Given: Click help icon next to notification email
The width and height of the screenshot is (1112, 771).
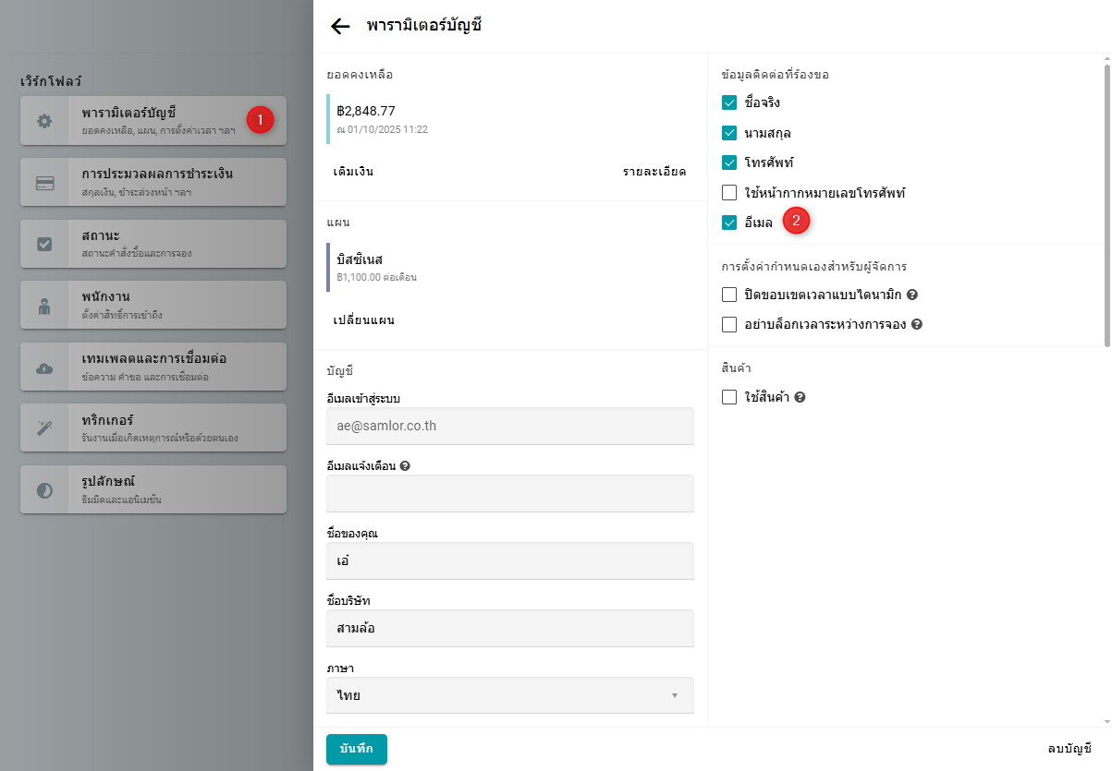Looking at the screenshot, I should 405,466.
